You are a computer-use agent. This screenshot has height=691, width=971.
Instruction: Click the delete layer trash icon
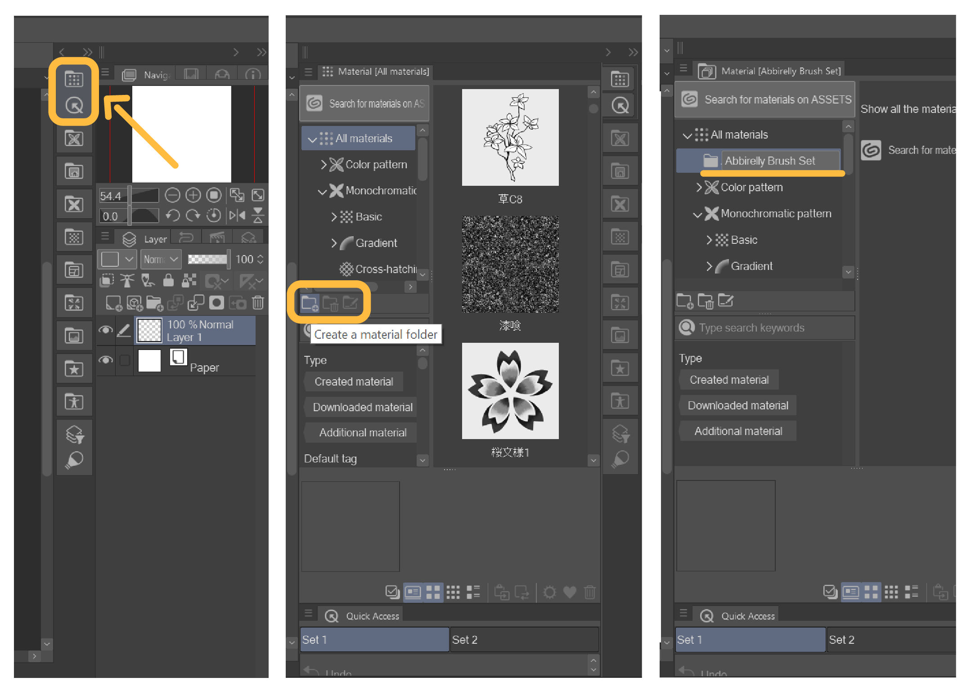click(258, 303)
